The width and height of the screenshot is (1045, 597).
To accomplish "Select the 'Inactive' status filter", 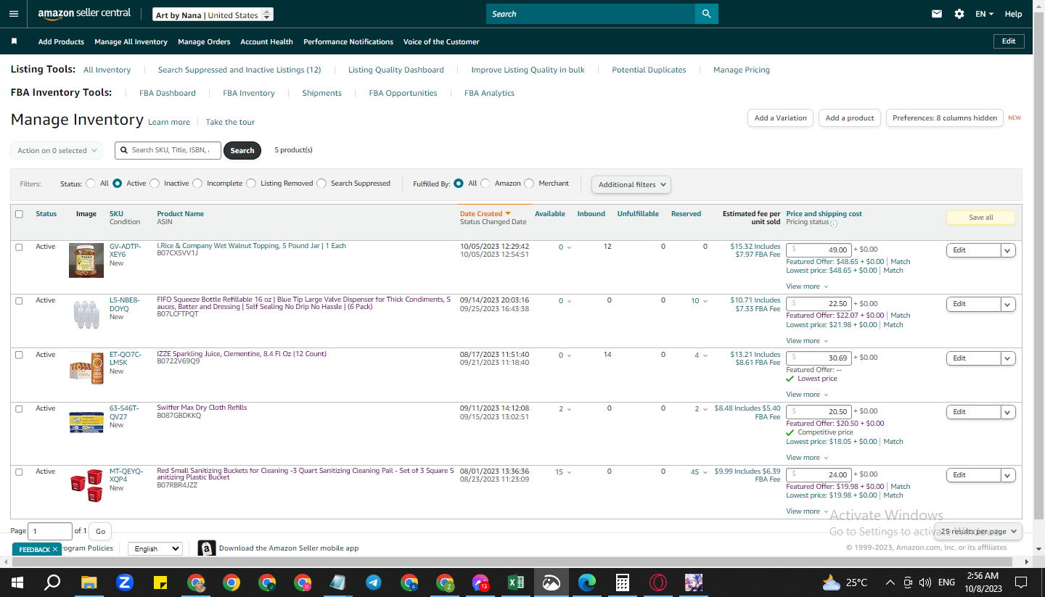I will point(155,184).
